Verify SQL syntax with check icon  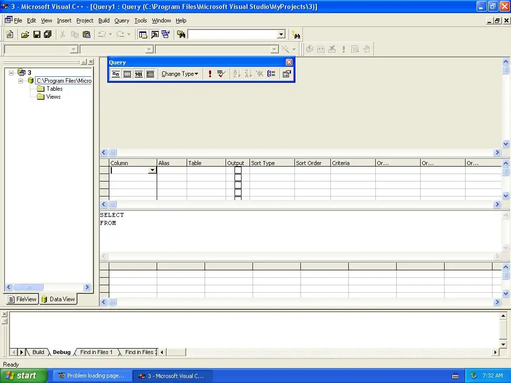pos(221,74)
